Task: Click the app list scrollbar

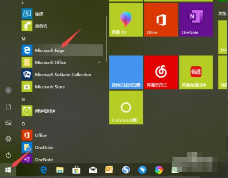Action: tap(107, 39)
